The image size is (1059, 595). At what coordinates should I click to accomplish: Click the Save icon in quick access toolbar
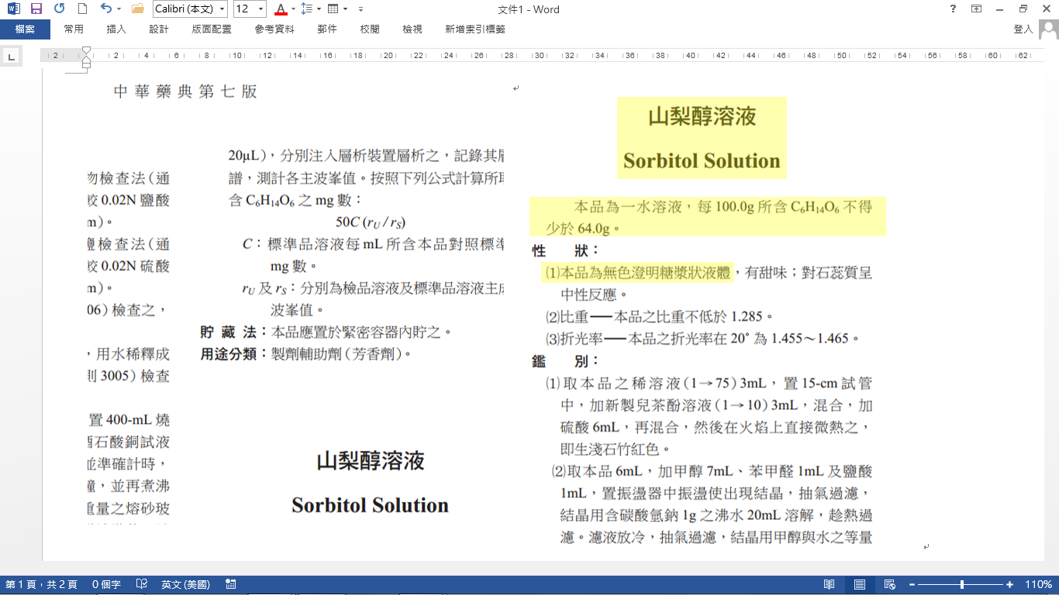[x=36, y=9]
